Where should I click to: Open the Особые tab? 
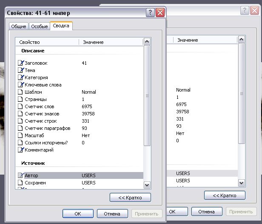40,26
